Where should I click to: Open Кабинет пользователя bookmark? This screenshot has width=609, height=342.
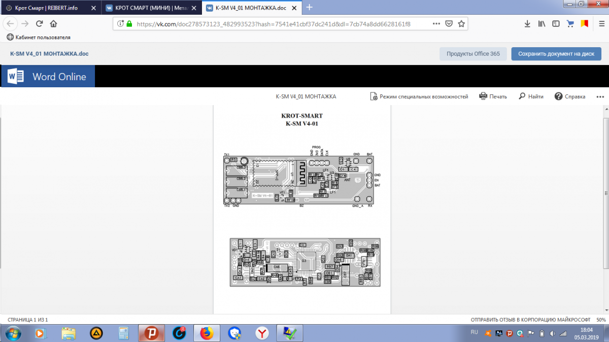click(x=39, y=38)
